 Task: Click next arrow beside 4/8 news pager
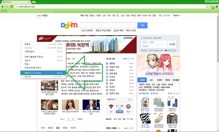(73, 119)
